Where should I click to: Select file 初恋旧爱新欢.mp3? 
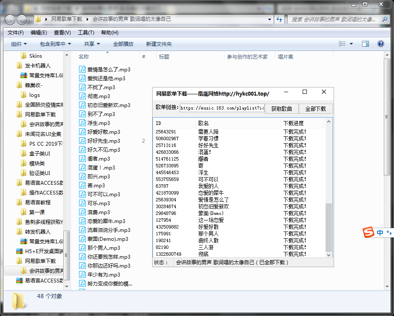click(x=105, y=105)
